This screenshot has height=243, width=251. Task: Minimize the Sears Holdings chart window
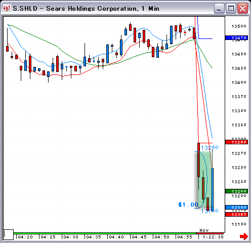coord(219,8)
